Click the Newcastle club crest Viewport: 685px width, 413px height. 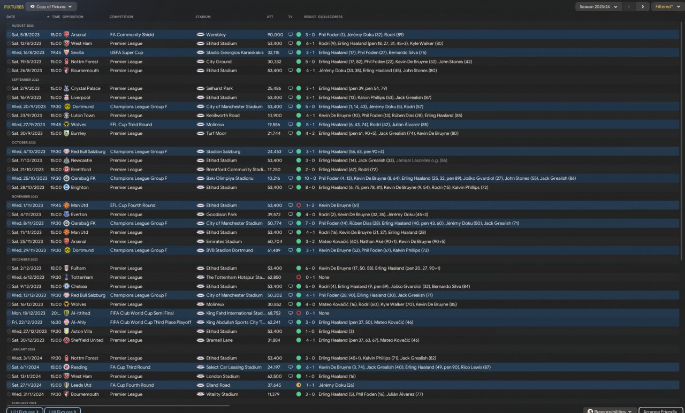(66, 160)
